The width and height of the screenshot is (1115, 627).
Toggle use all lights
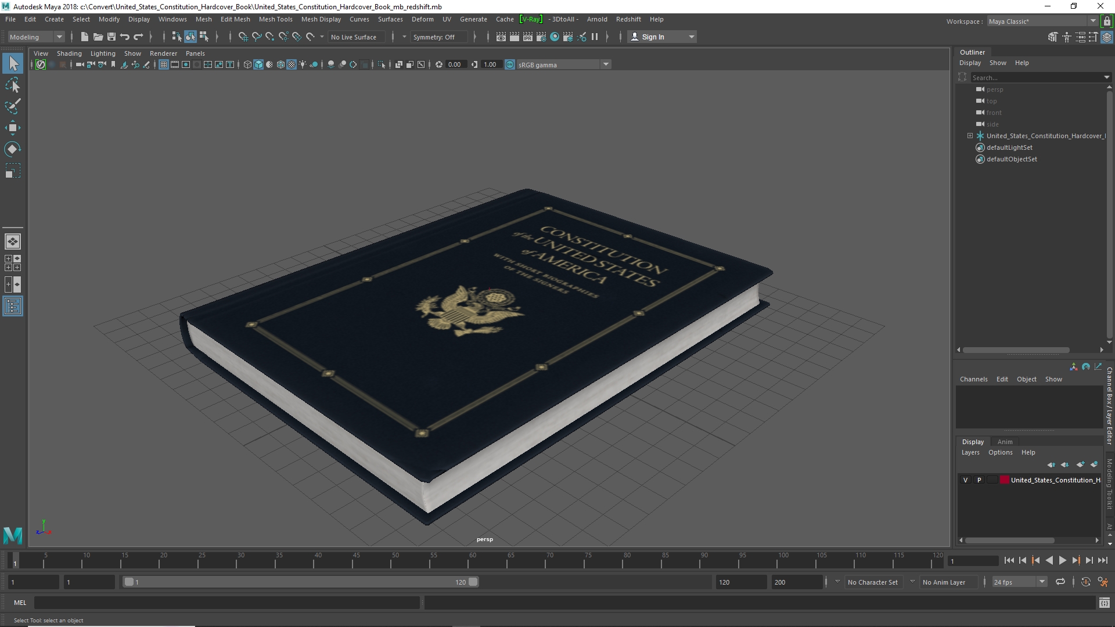coord(303,64)
